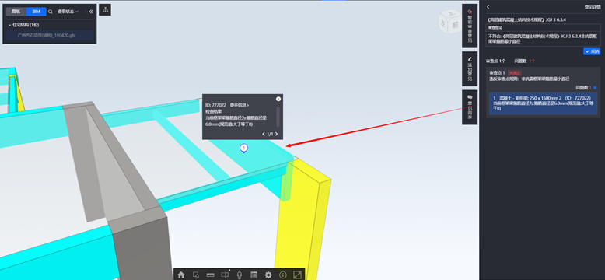Open 意见列表 side tab
The image size is (605, 280).
pyautogui.click(x=470, y=107)
